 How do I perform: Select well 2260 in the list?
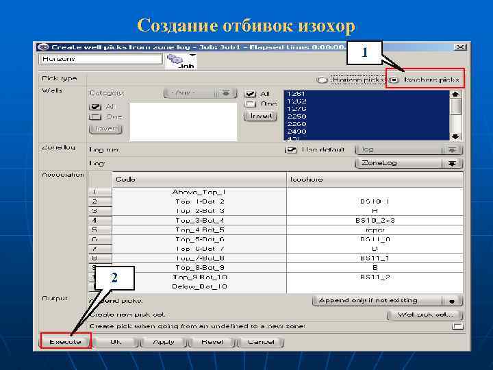click(x=366, y=124)
